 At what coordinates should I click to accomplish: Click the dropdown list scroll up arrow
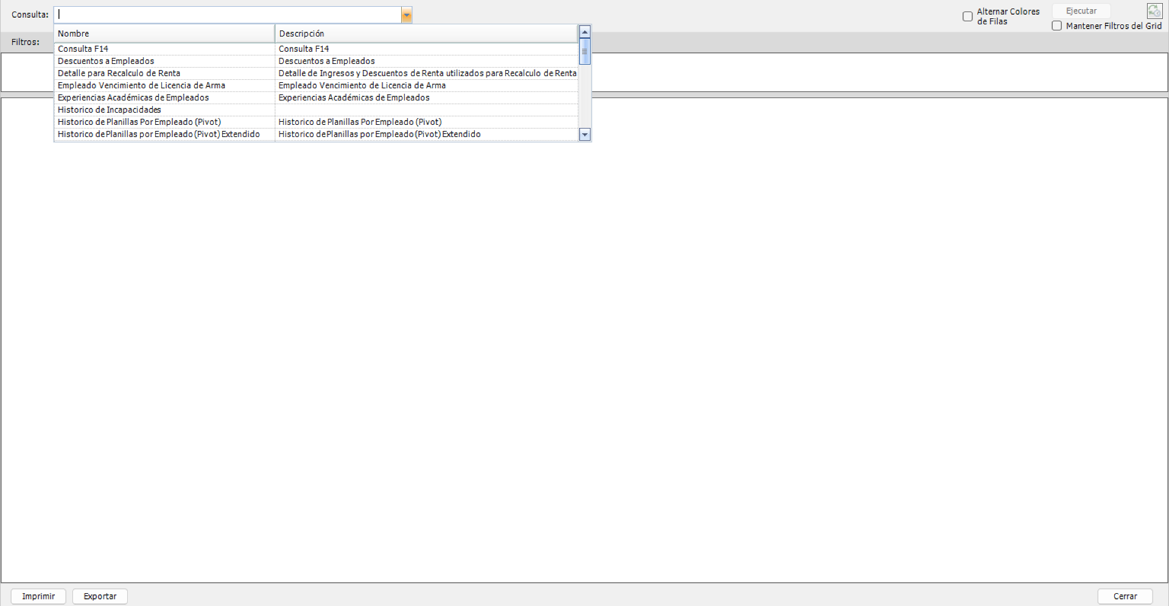coord(584,32)
